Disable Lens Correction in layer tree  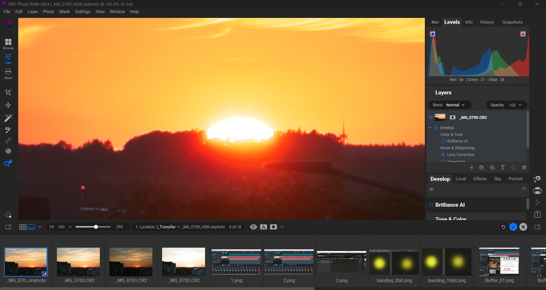[x=443, y=155]
